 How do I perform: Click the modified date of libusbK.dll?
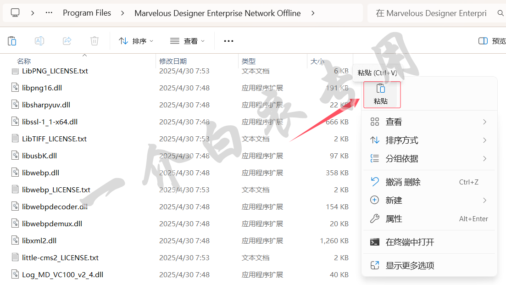point(184,156)
